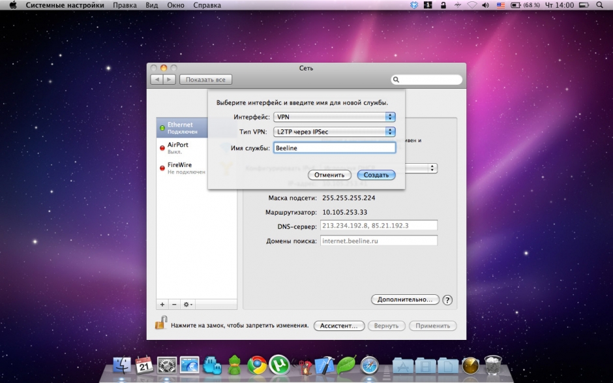Add a new network service with plus
The height and width of the screenshot is (383, 613).
click(162, 304)
